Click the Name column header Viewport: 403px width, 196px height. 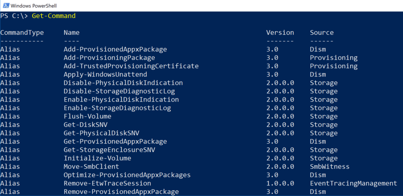[x=71, y=33]
